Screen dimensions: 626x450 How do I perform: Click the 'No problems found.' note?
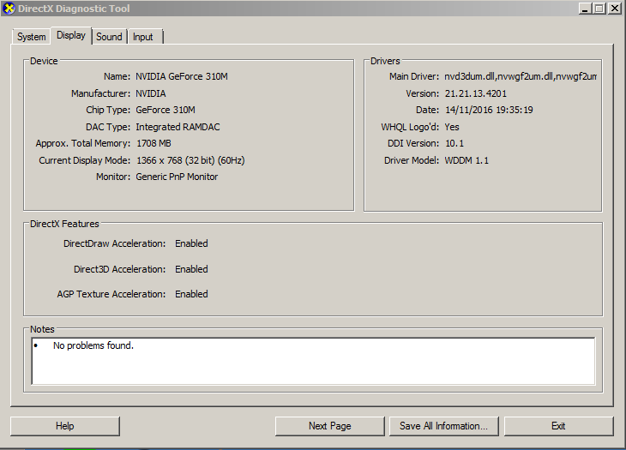93,345
